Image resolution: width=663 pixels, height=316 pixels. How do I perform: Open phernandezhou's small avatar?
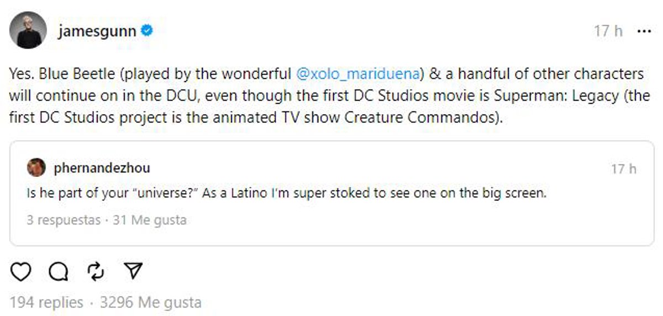pos(36,167)
